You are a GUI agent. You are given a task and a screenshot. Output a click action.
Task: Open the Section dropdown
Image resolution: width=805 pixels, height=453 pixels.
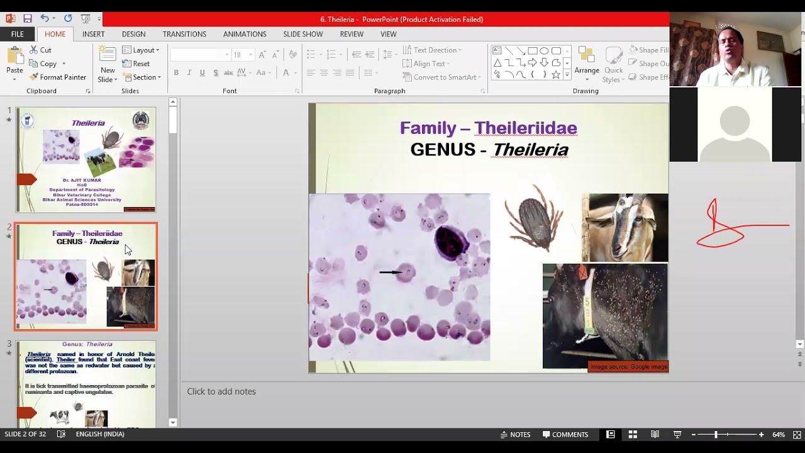click(x=142, y=77)
